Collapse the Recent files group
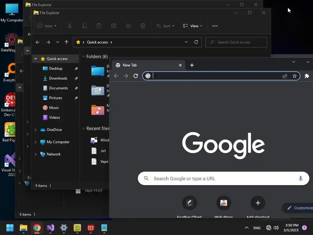313x235 pixels. [83, 129]
